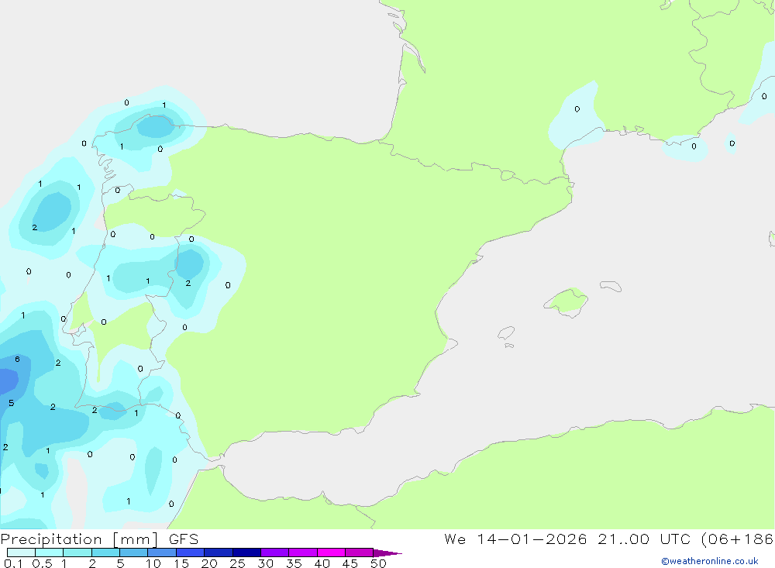
Task: Click the "(06+186" forecast run text
Action: (x=737, y=539)
